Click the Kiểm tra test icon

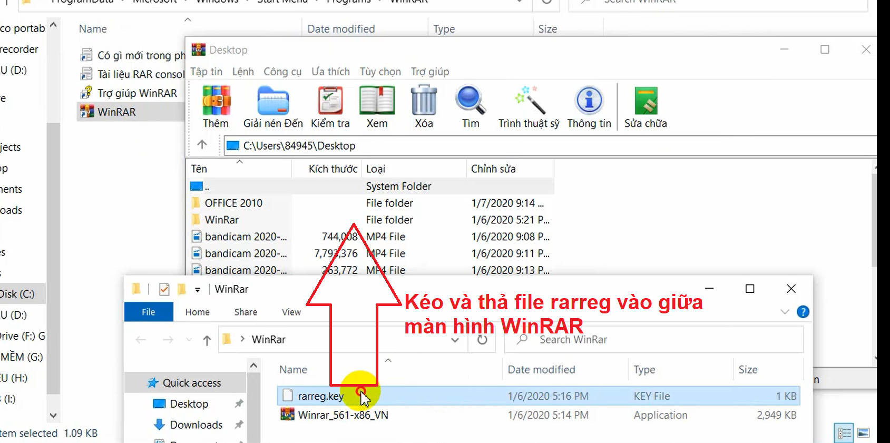tap(330, 101)
